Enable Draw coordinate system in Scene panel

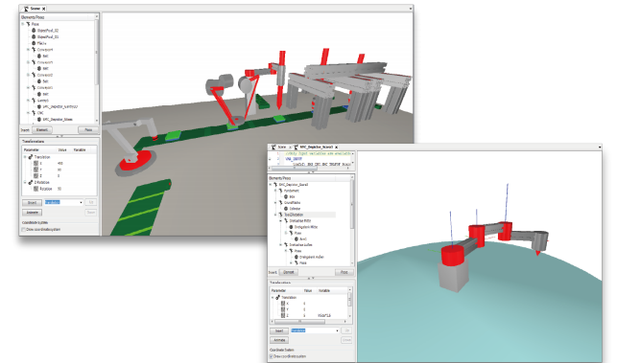click(x=24, y=230)
